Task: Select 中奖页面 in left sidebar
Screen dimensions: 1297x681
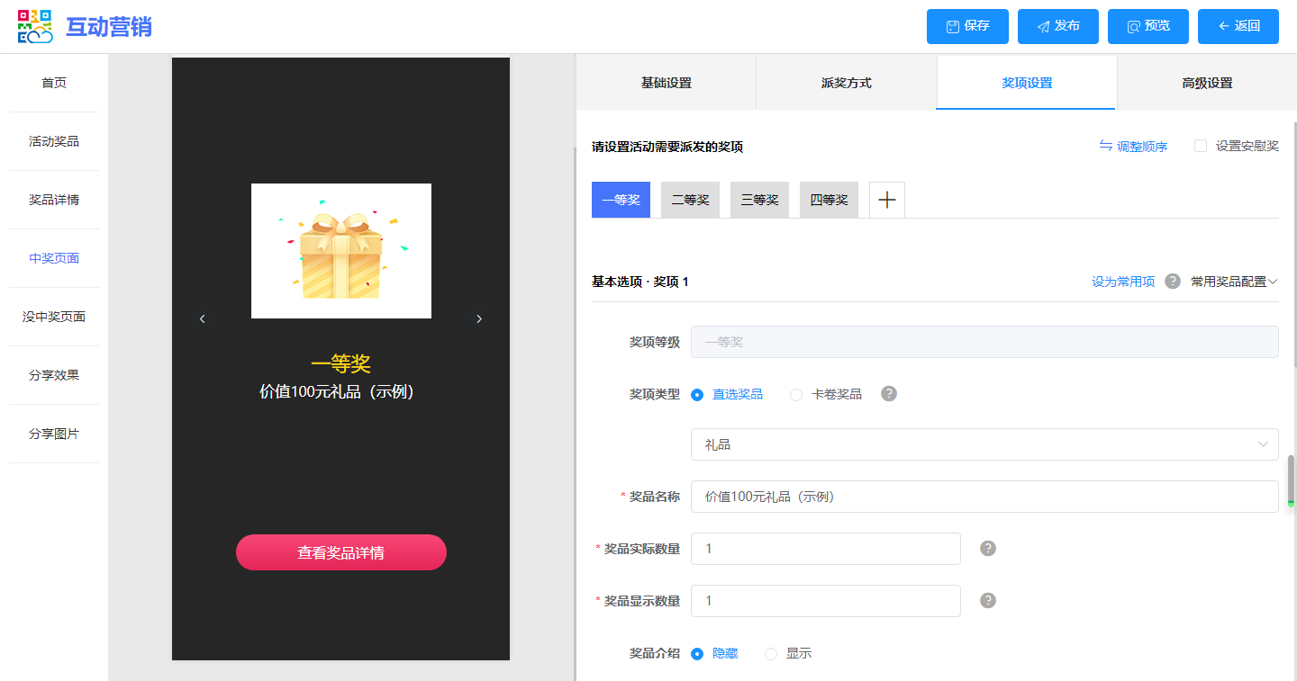Action: coord(54,258)
